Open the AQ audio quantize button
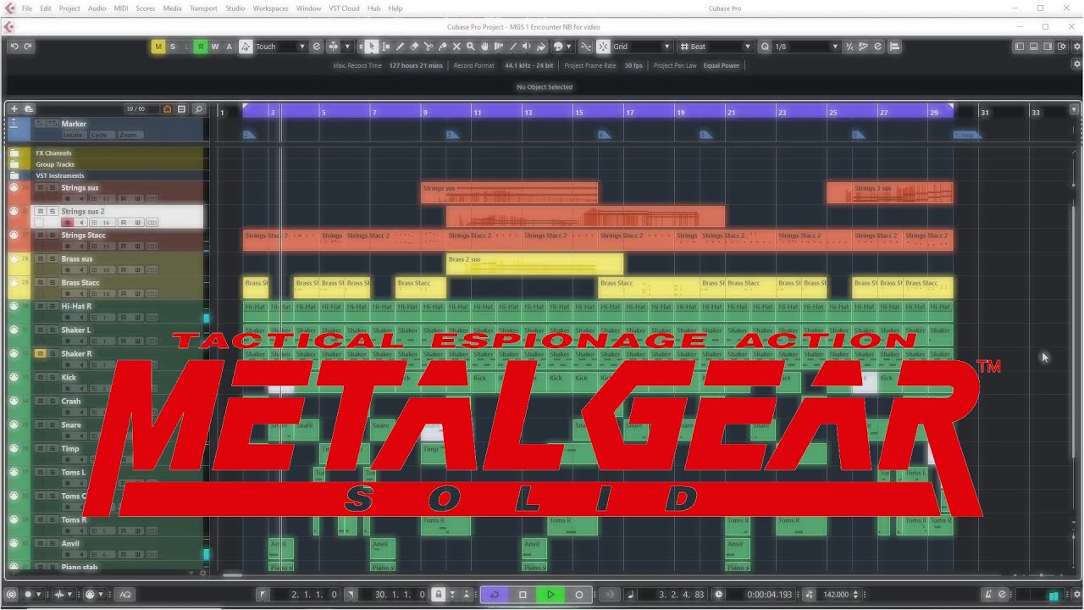Image resolution: width=1084 pixels, height=610 pixels. [x=124, y=594]
